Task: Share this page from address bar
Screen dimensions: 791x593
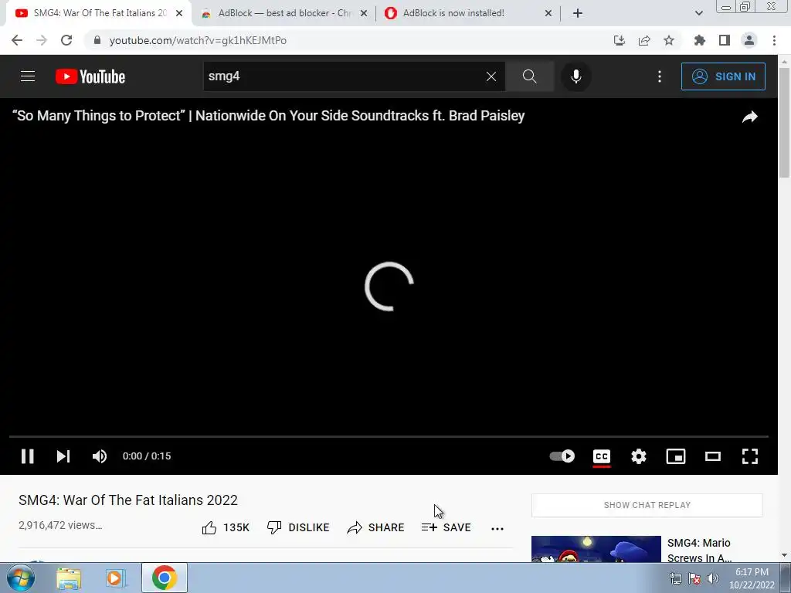Action: (644, 40)
